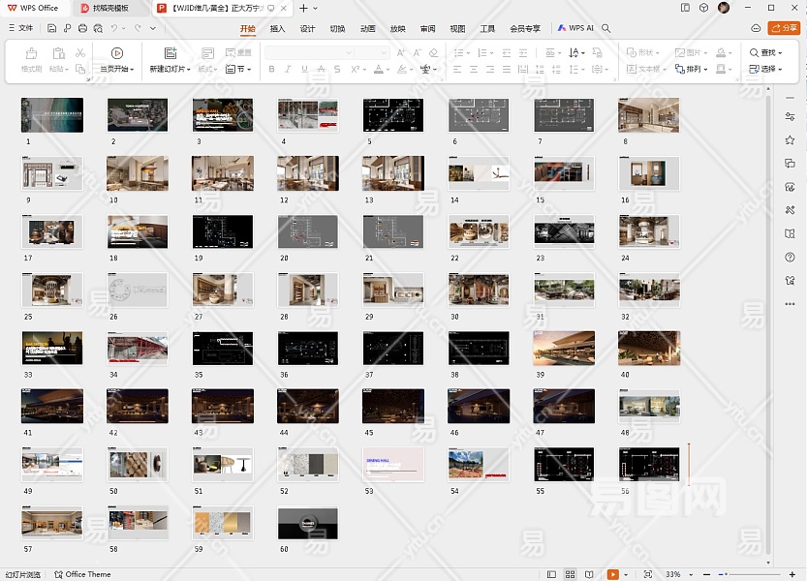Switch to the 动画 ribbon tab
The height and width of the screenshot is (581, 807).
tap(367, 29)
